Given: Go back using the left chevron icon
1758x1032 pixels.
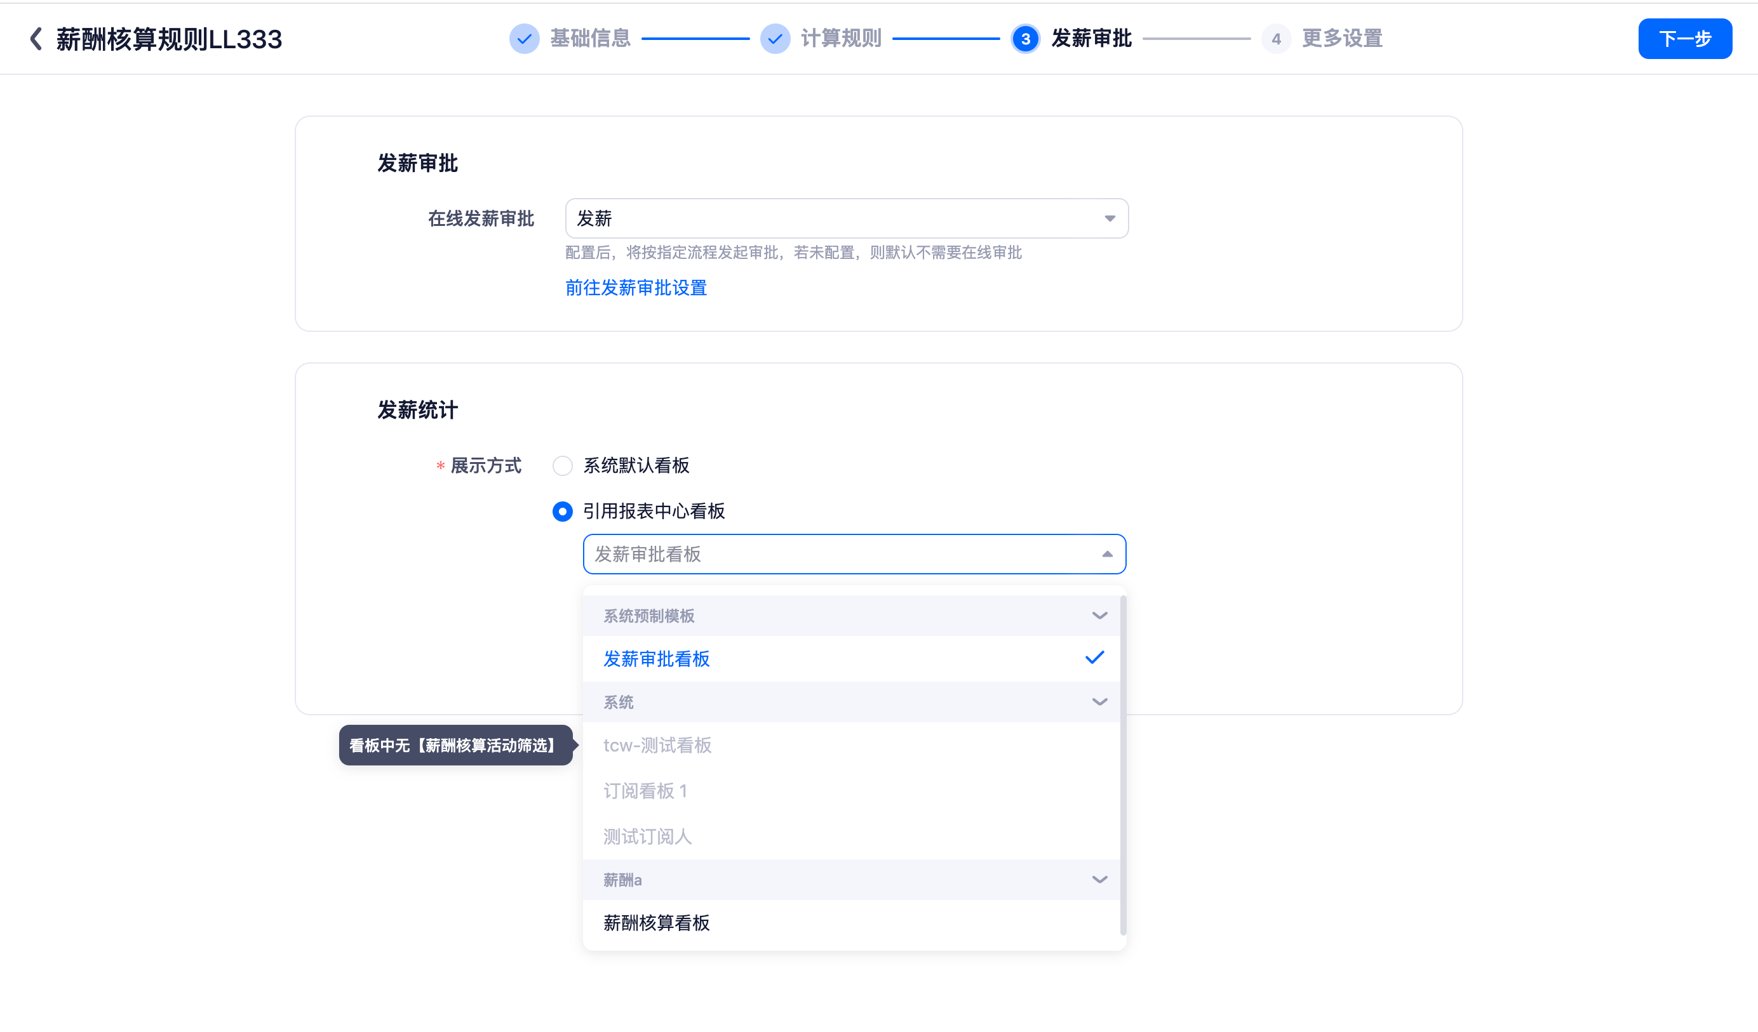Looking at the screenshot, I should pyautogui.click(x=36, y=39).
